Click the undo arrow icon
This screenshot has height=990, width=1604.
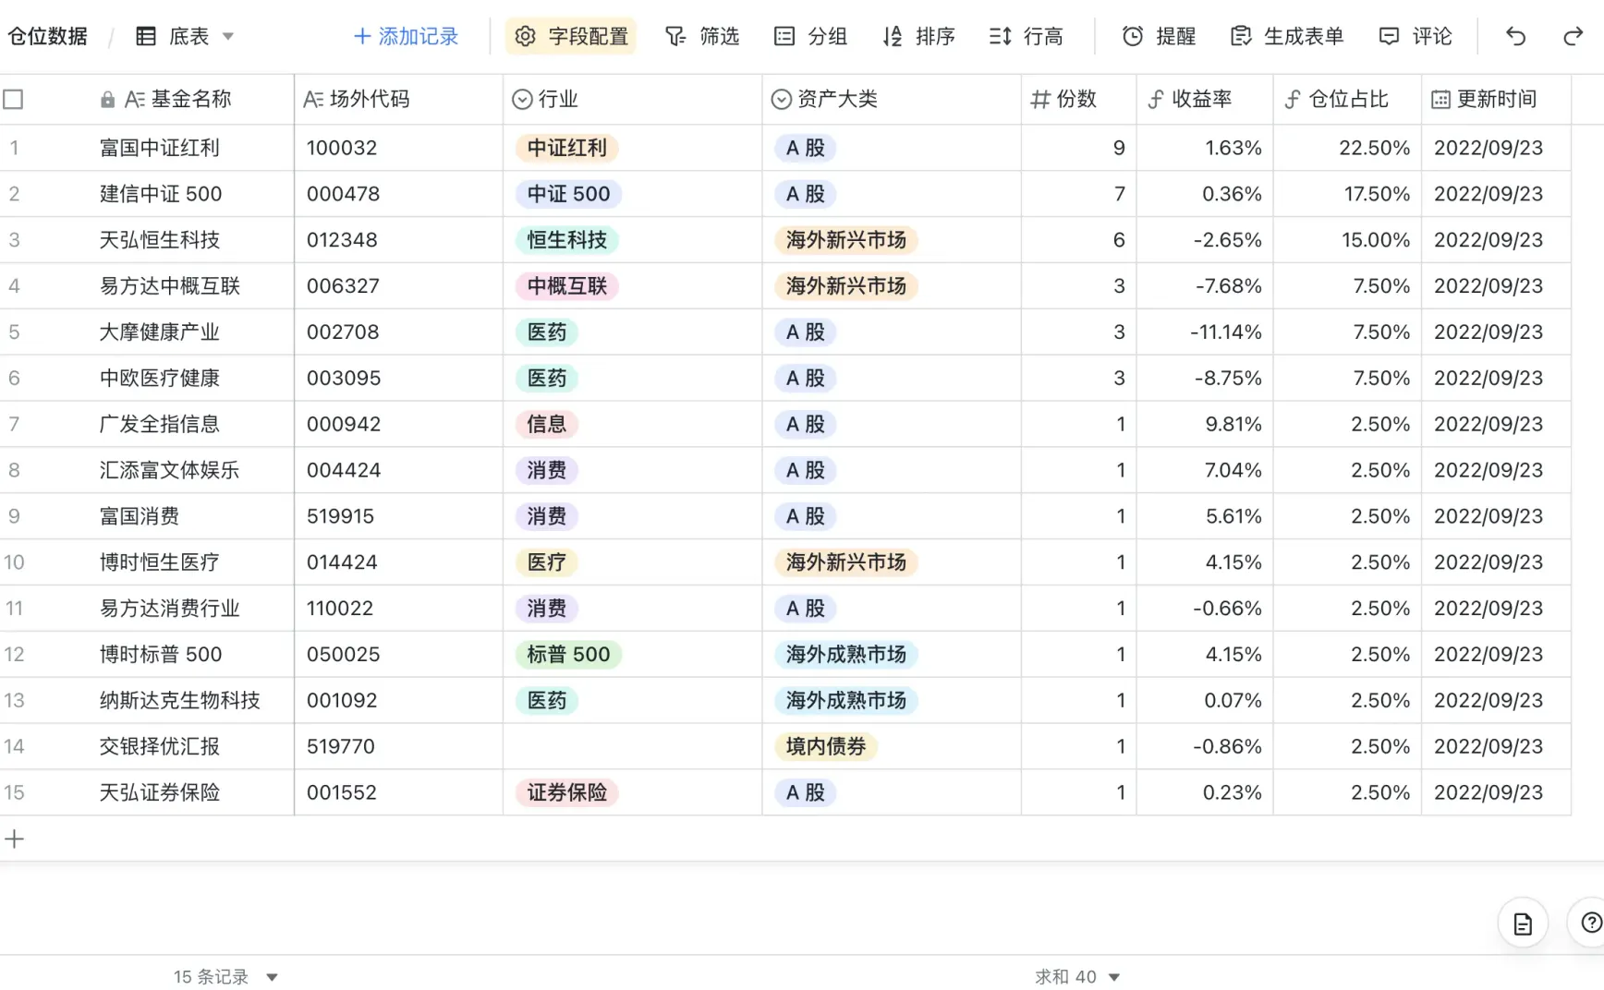1515,36
